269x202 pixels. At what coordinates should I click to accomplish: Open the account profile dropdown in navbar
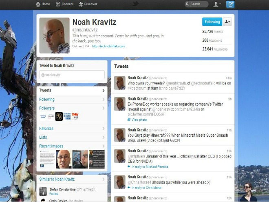217,4
